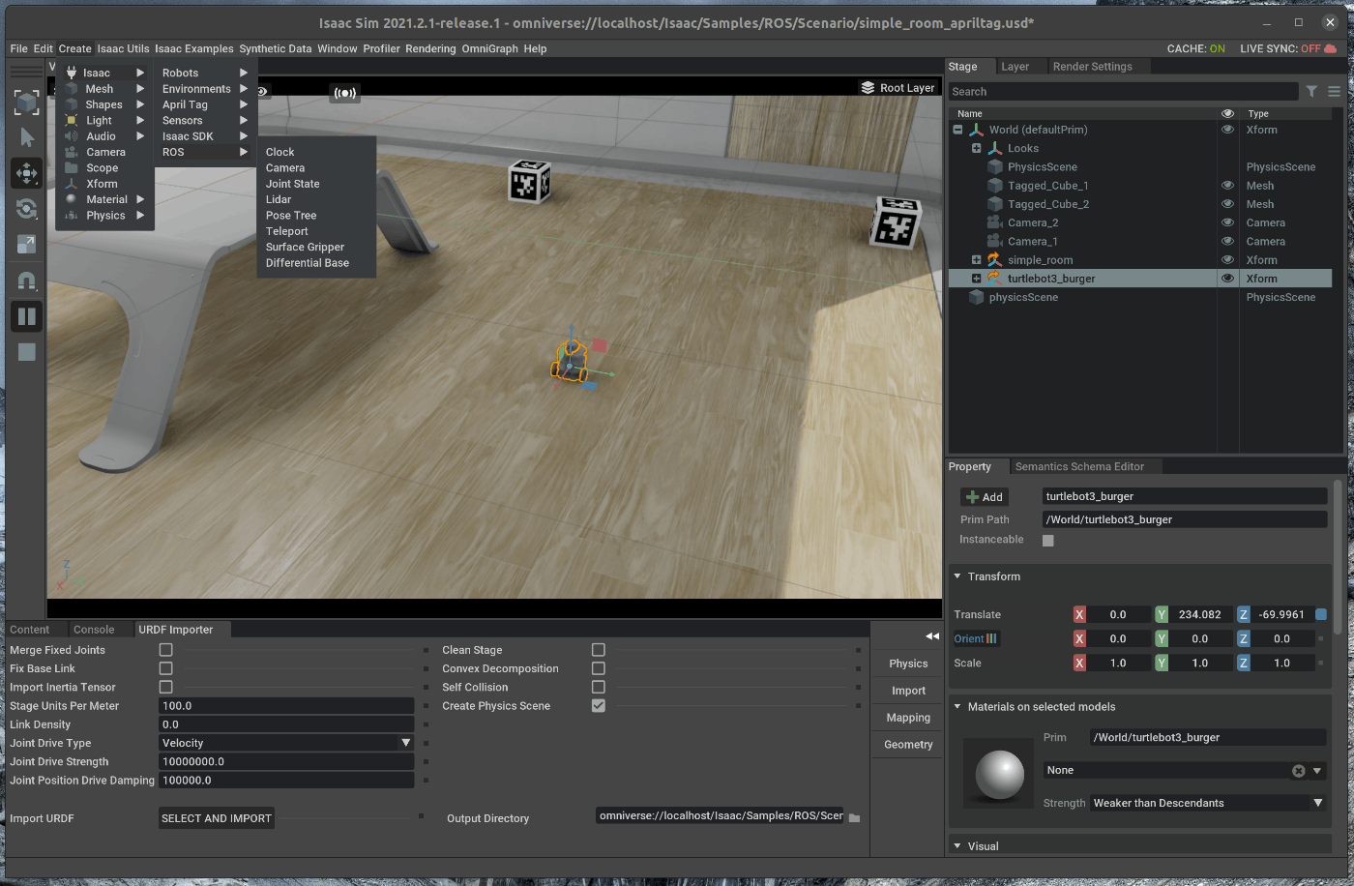Toggle visibility of simple_room
This screenshot has height=886, width=1354.
pyautogui.click(x=1227, y=259)
